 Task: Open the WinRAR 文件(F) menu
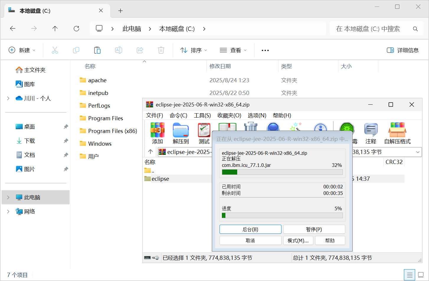click(x=155, y=115)
